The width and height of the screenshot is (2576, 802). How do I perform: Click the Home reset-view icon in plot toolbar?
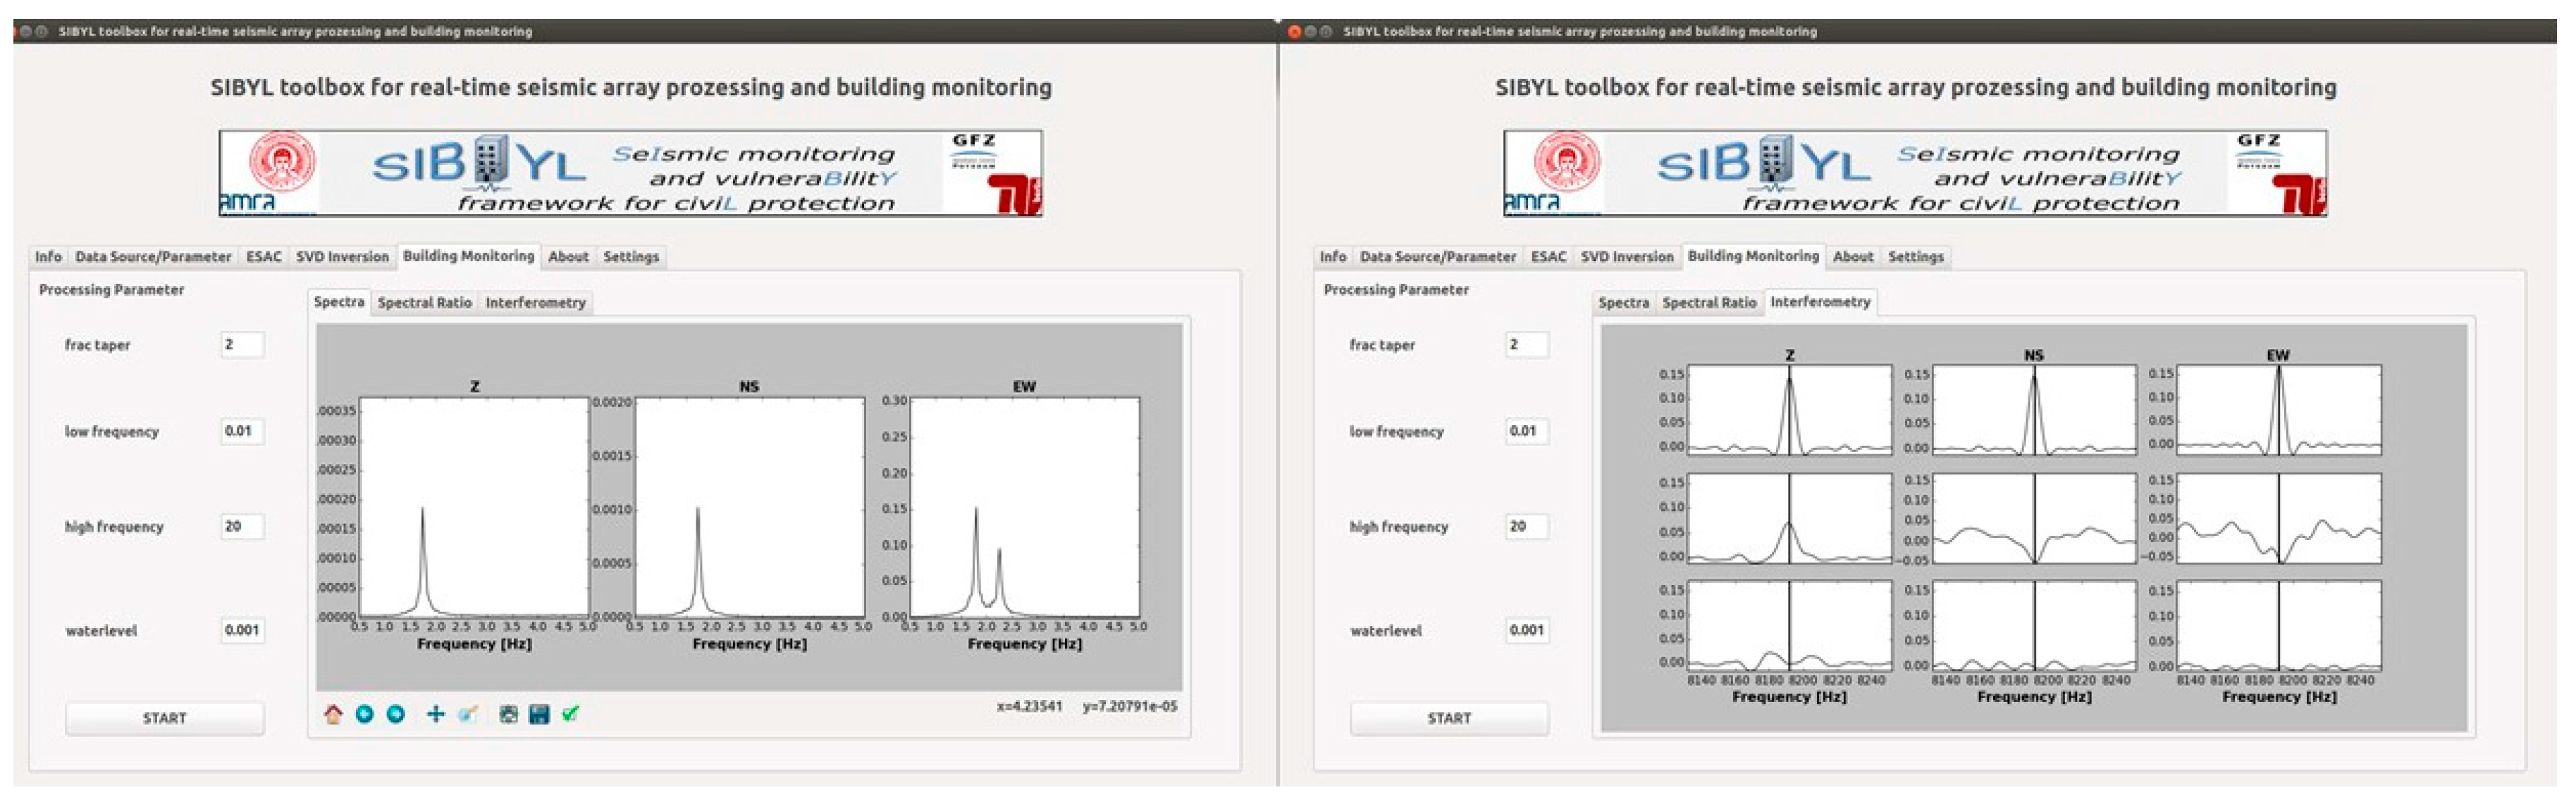click(333, 714)
